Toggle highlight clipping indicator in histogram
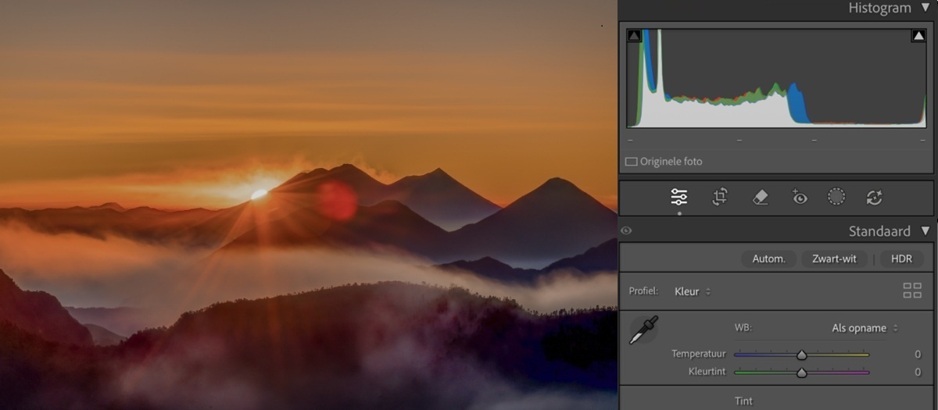Image resolution: width=938 pixels, height=410 pixels. tap(918, 36)
